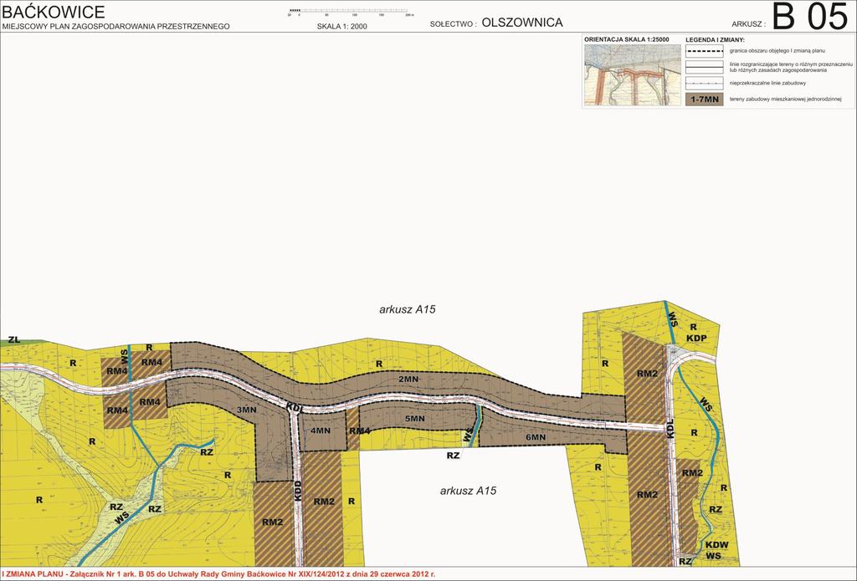Click the '2MN' zone label
The width and height of the screenshot is (857, 581).
[x=408, y=379]
